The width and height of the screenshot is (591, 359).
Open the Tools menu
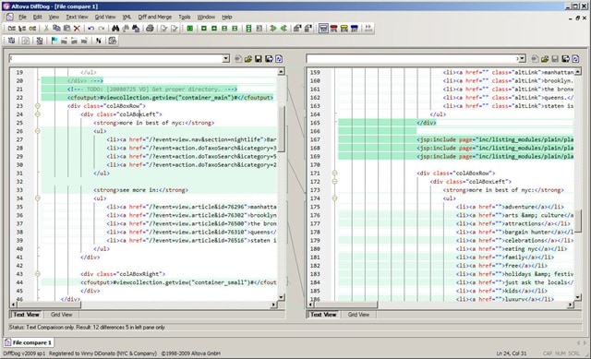(185, 17)
